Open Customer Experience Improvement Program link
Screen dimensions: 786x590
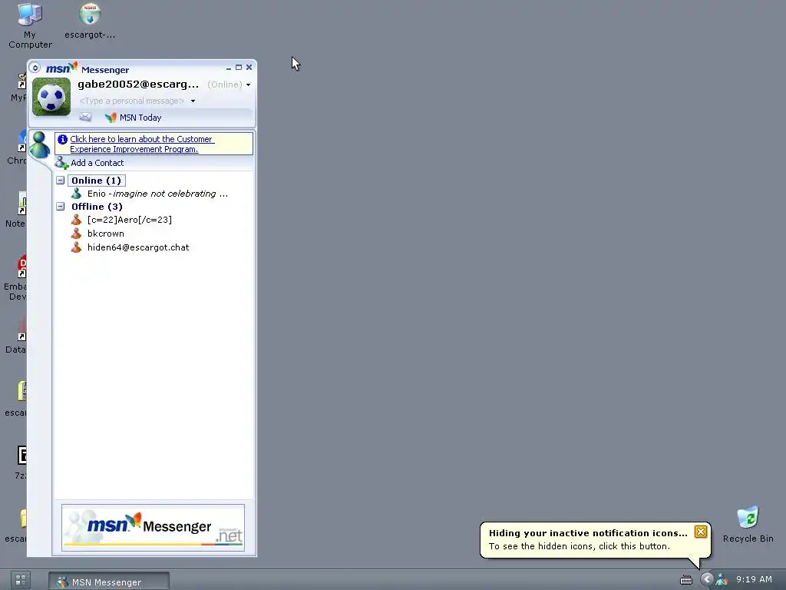tap(142, 144)
